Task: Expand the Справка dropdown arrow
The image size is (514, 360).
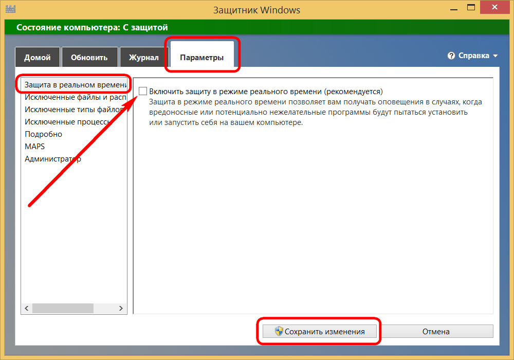Action: coord(495,56)
